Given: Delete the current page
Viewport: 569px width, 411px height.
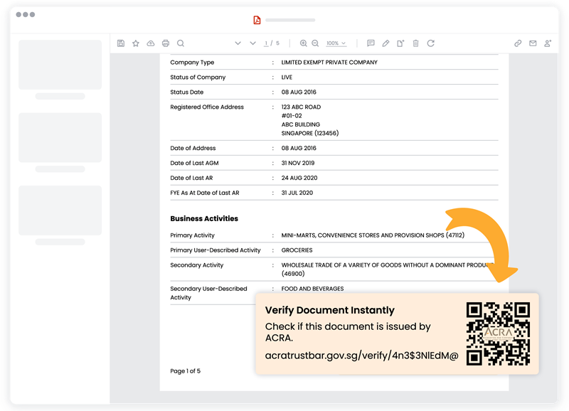Looking at the screenshot, I should [415, 43].
